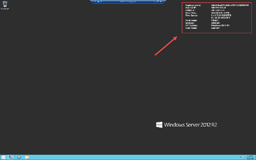Open File Explorer from the taskbar

tap(27, 158)
